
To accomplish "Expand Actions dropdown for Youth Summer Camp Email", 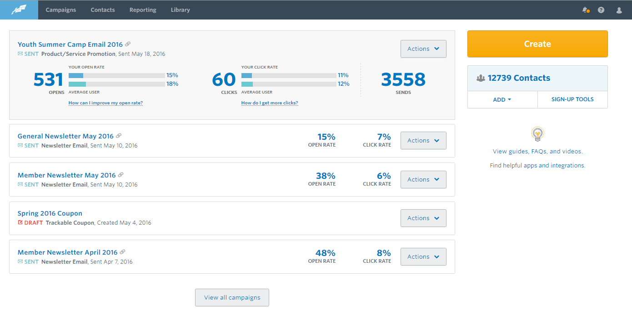I will pyautogui.click(x=423, y=49).
